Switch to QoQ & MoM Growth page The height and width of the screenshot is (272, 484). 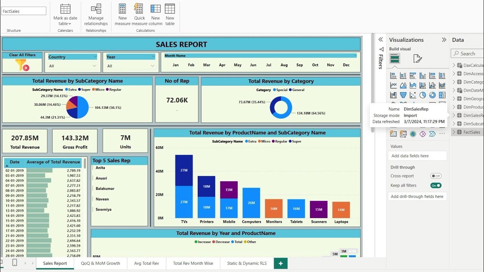tap(100, 263)
